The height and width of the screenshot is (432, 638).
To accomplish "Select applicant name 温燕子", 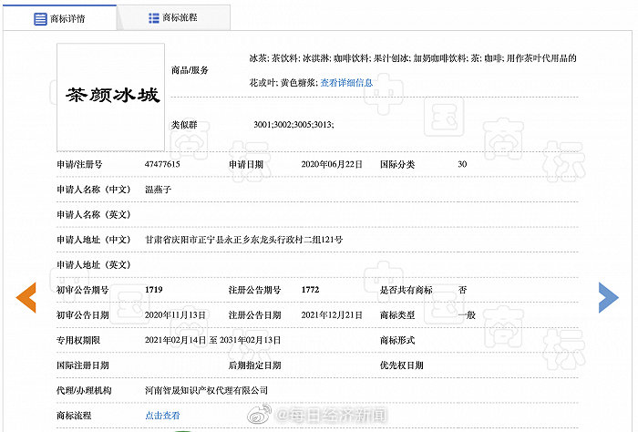I will [x=159, y=190].
